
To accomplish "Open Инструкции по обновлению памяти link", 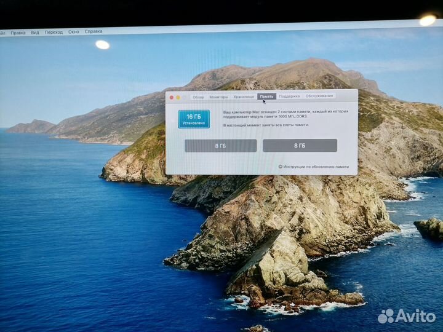I will (x=316, y=167).
